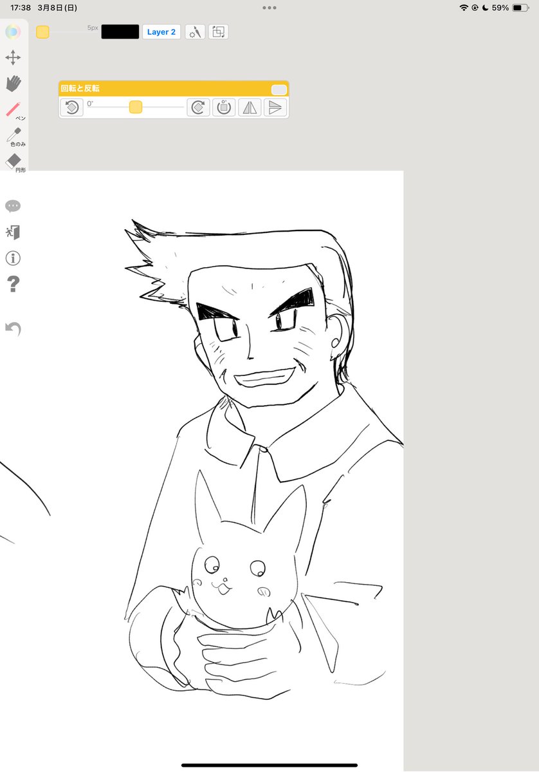
Task: Tap the 回転と反転 panel title bar
Action: tap(173, 89)
